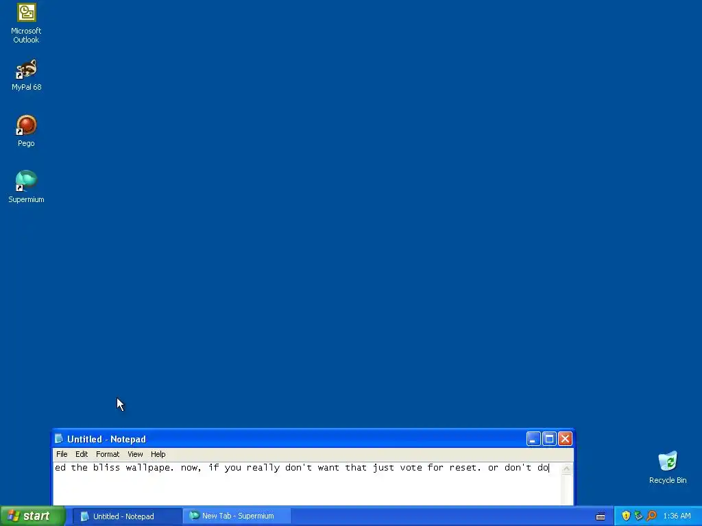Open Notepad Format menu

(108, 454)
